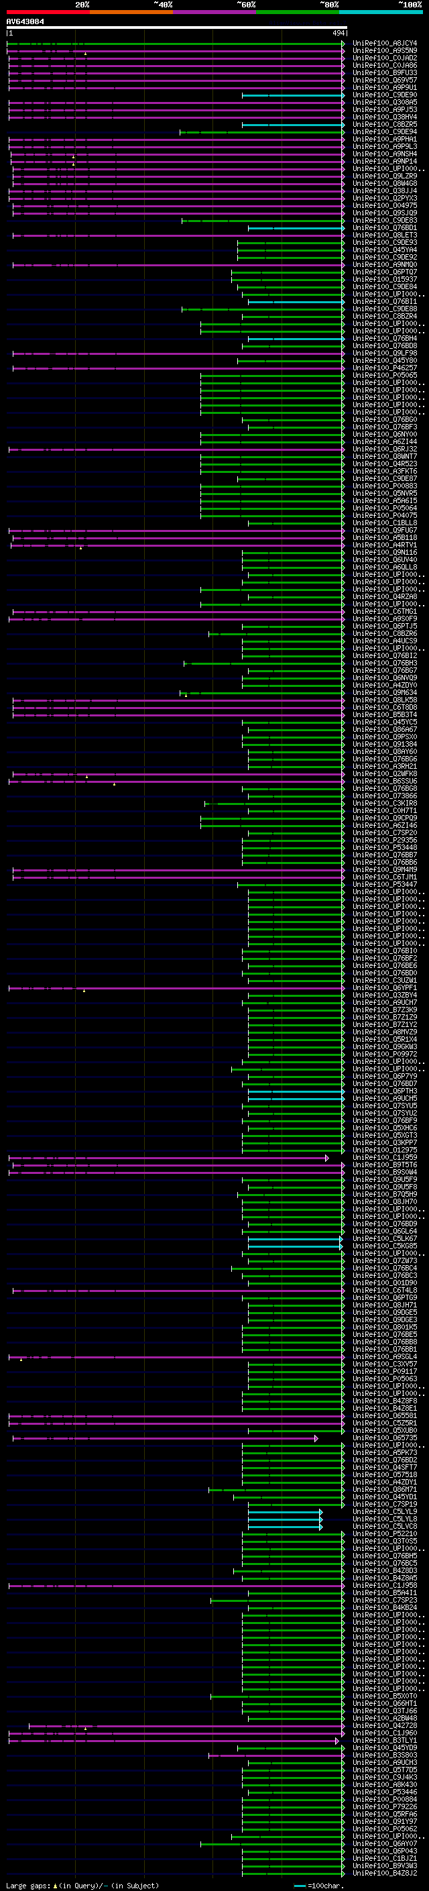Open hit UniRef100_O65735
Screen dimensions: 429x1891
pyautogui.click(x=385, y=1439)
